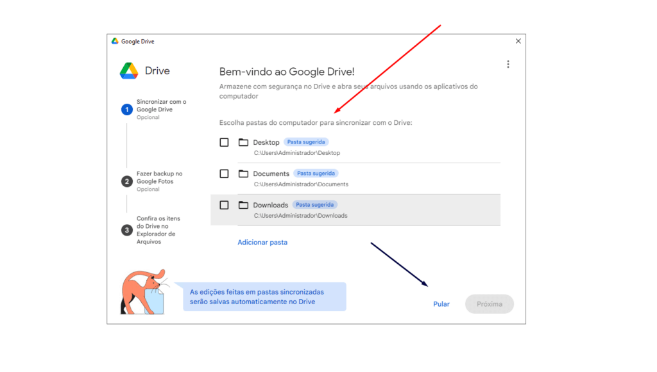Image resolution: width=657 pixels, height=372 pixels.
Task: Close the Google Drive window
Action: coord(518,41)
